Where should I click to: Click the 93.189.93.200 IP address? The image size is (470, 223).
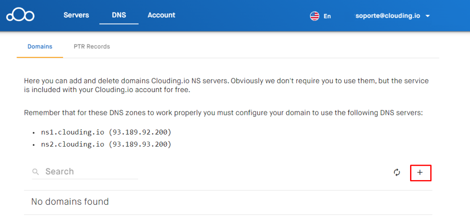pos(140,144)
